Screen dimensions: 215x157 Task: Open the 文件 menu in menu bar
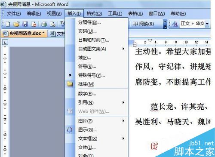click(14, 14)
